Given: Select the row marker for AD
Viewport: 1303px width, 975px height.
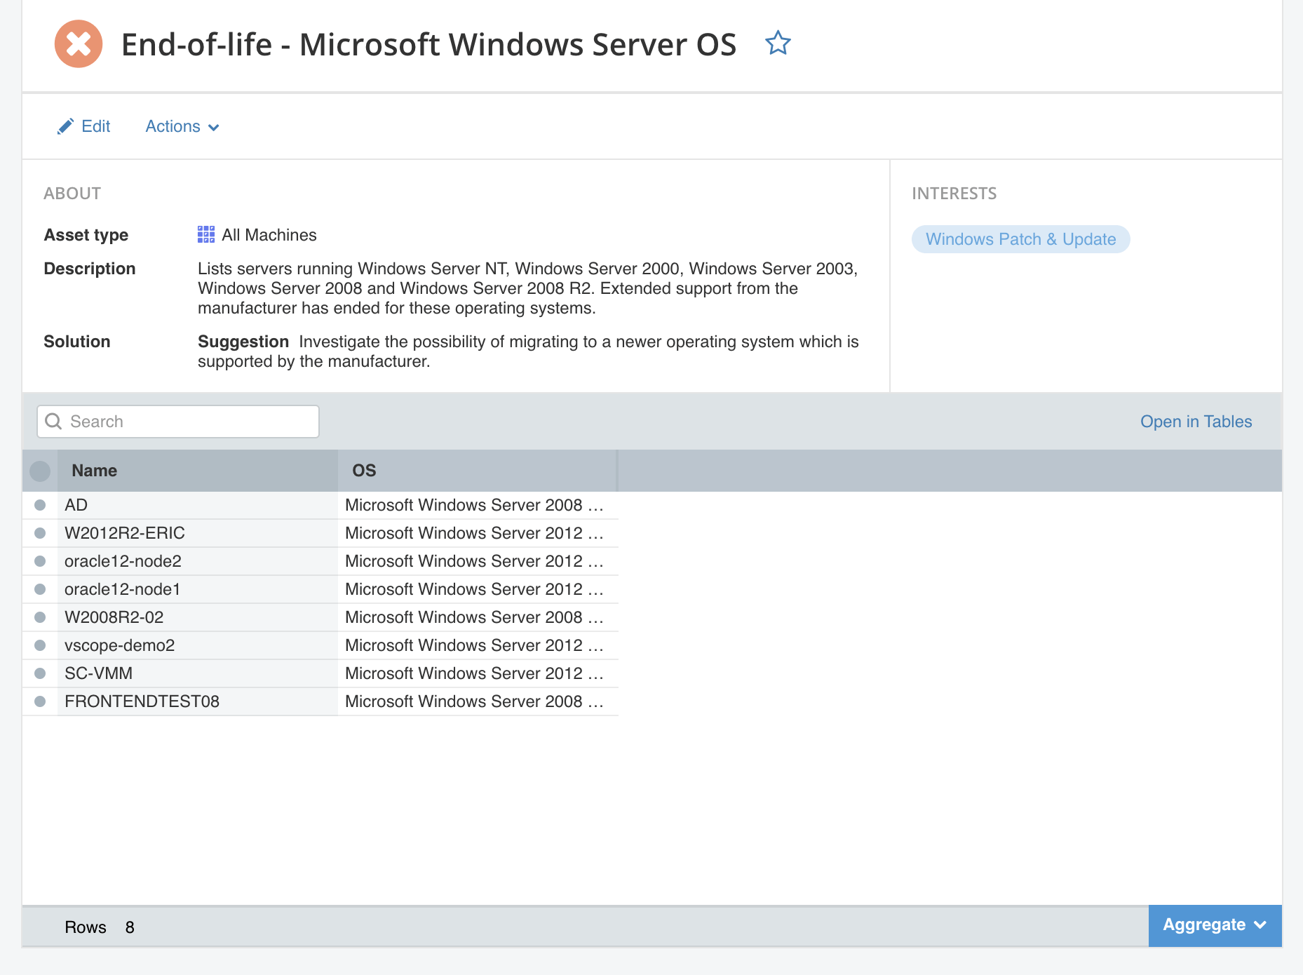Looking at the screenshot, I should pos(40,505).
